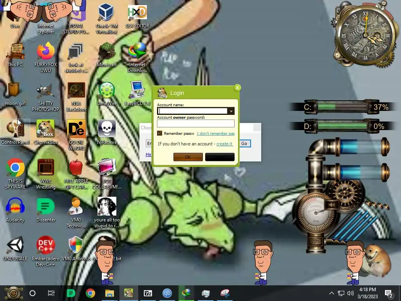Open the FREE APPLE GIFT CAR... icon
Viewport: 401px width, 301px height.
(x=76, y=174)
